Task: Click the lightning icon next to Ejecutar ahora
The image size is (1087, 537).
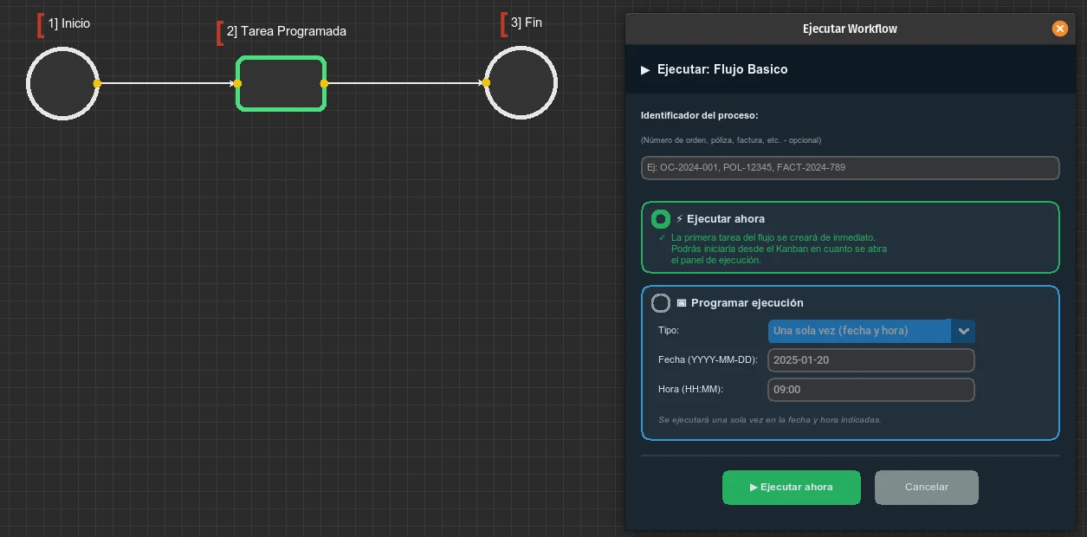Action: click(x=680, y=219)
